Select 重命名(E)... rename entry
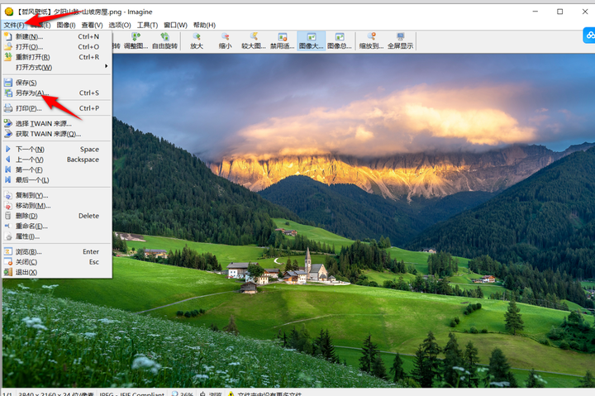This screenshot has height=396, width=595. [x=57, y=226]
